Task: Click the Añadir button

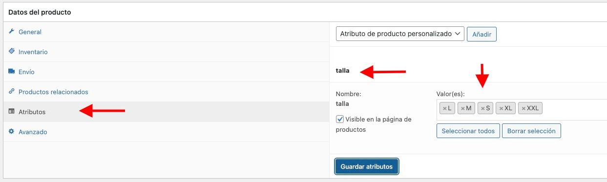Action: click(482, 35)
